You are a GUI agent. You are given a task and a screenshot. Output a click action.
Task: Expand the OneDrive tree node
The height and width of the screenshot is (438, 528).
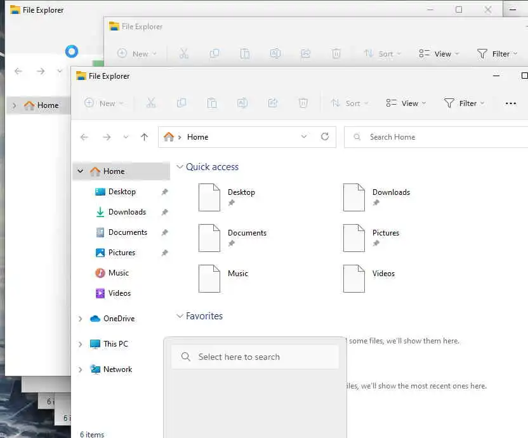pyautogui.click(x=80, y=319)
